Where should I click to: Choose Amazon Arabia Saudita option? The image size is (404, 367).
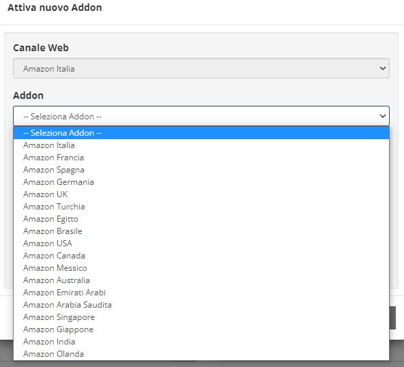[x=201, y=305]
